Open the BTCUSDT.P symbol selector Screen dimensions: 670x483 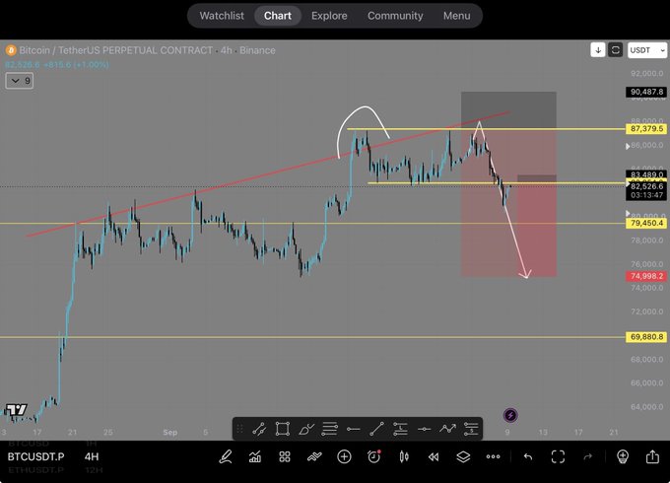click(x=35, y=457)
